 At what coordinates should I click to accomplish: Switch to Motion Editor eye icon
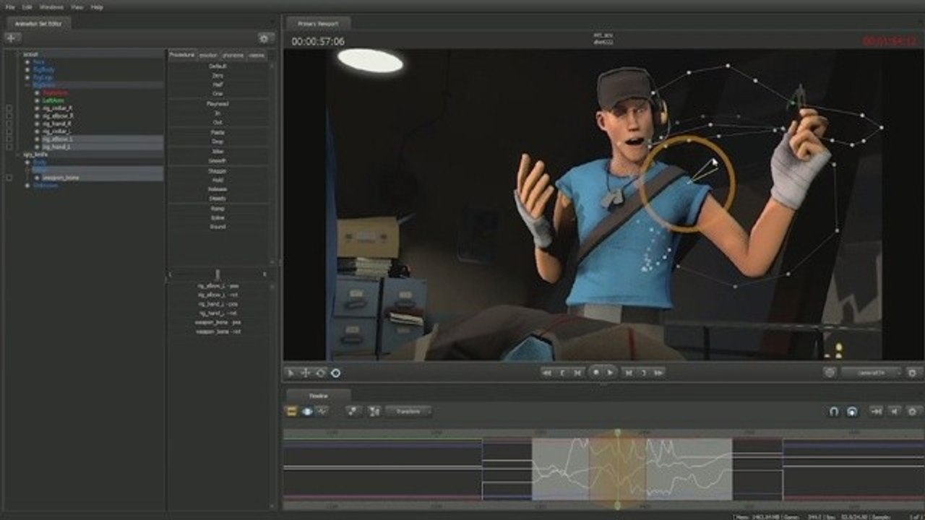coord(307,411)
